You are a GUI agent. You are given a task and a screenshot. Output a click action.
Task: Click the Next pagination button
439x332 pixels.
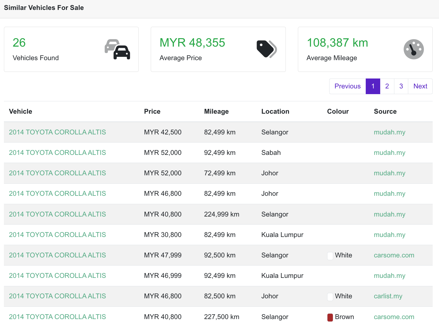[x=420, y=86]
